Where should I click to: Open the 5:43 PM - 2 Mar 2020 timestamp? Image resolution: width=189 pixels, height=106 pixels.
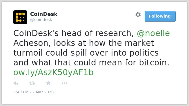click(34, 92)
